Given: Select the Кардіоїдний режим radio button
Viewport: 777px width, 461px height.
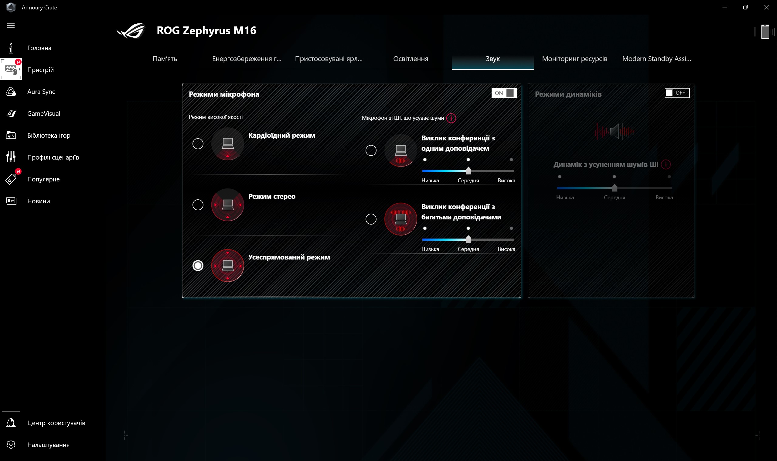Looking at the screenshot, I should tap(198, 143).
